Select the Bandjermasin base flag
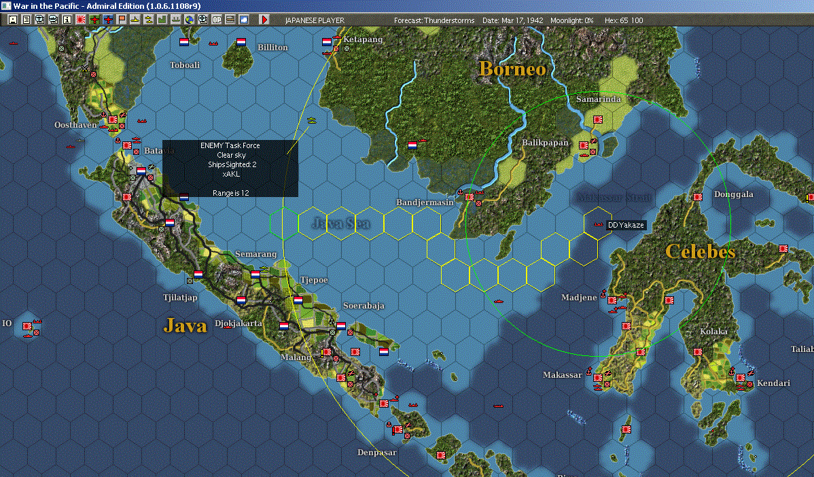814x477 pixels. pos(470,197)
